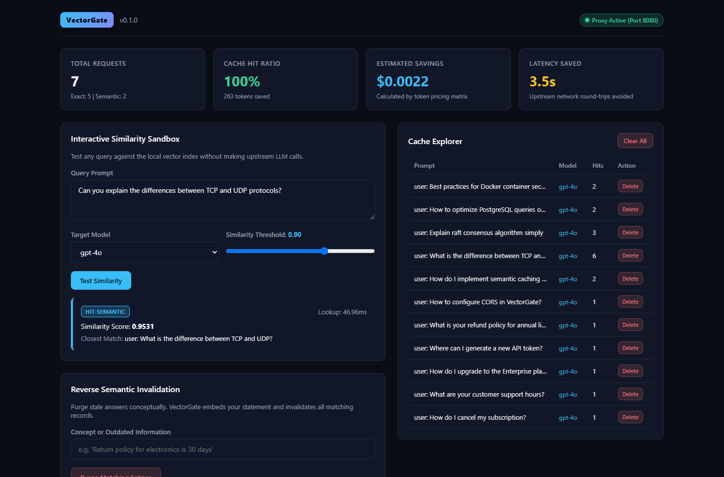Click the Lookup: 46.96ms text
Viewport: 724px width, 477px height.
(x=342, y=312)
